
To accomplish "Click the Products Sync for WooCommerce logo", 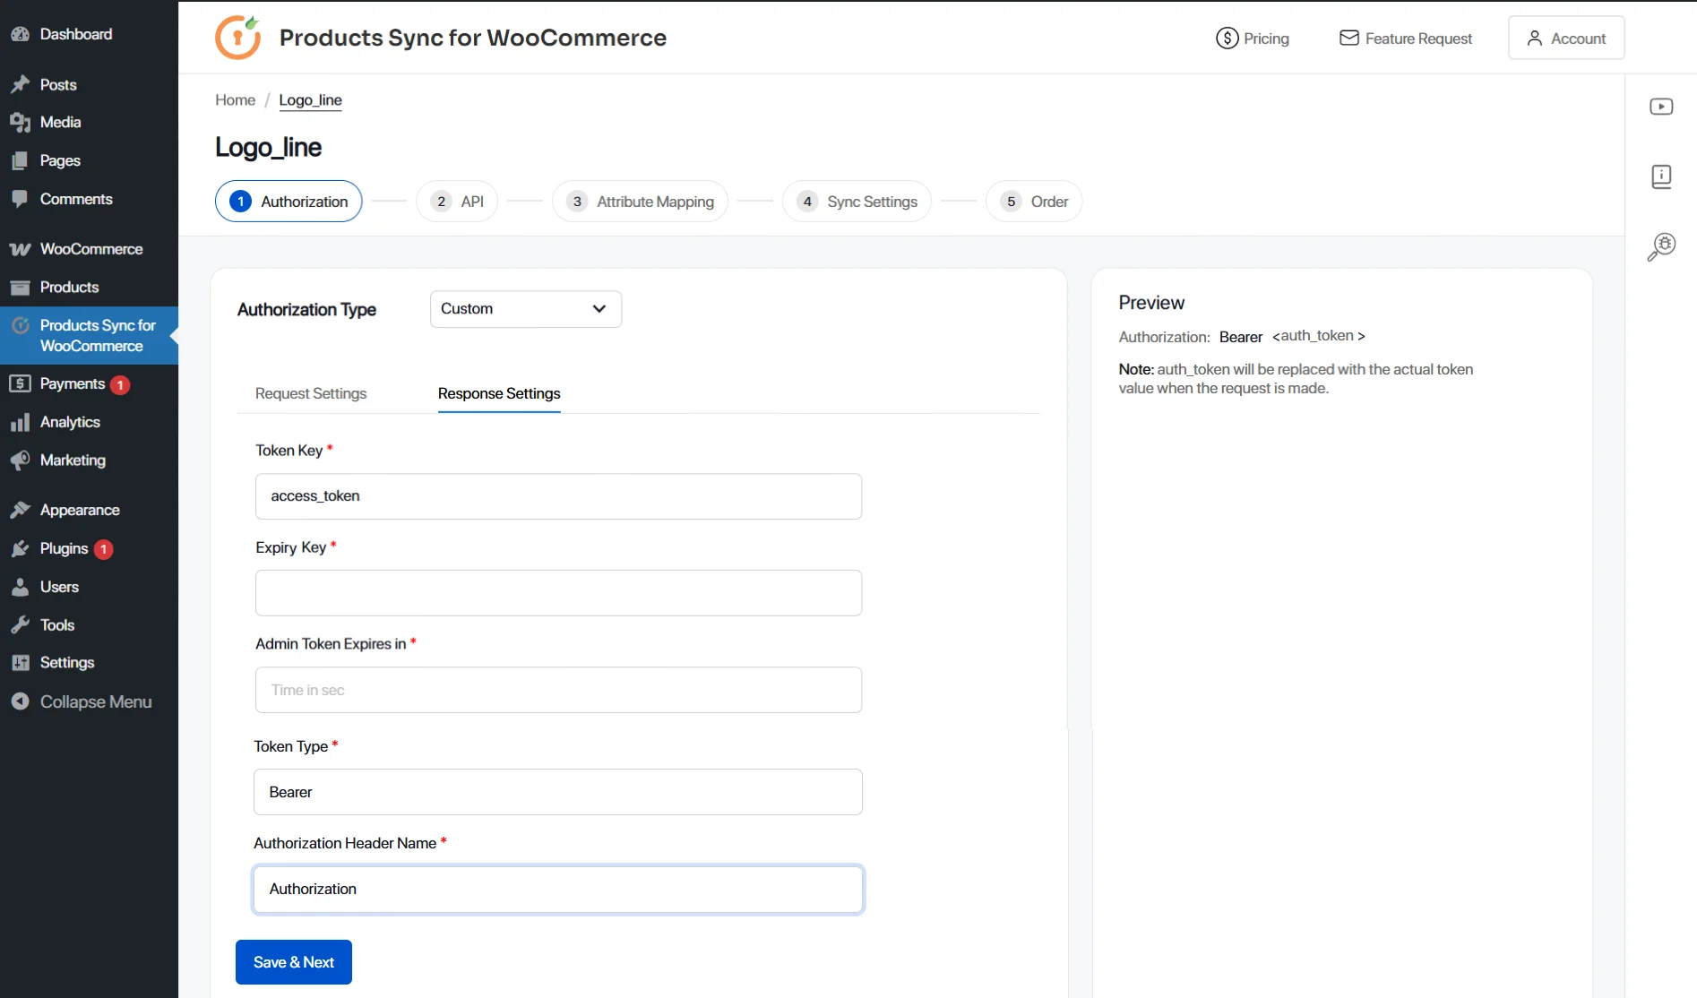I will 237,37.
